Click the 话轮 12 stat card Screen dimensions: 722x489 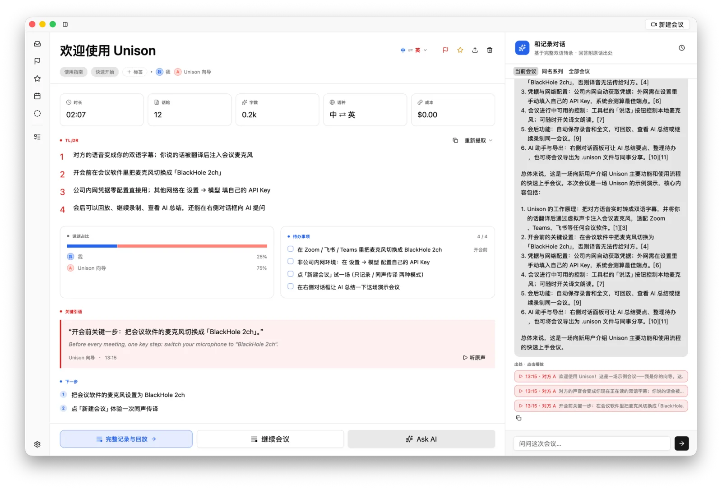[190, 110]
